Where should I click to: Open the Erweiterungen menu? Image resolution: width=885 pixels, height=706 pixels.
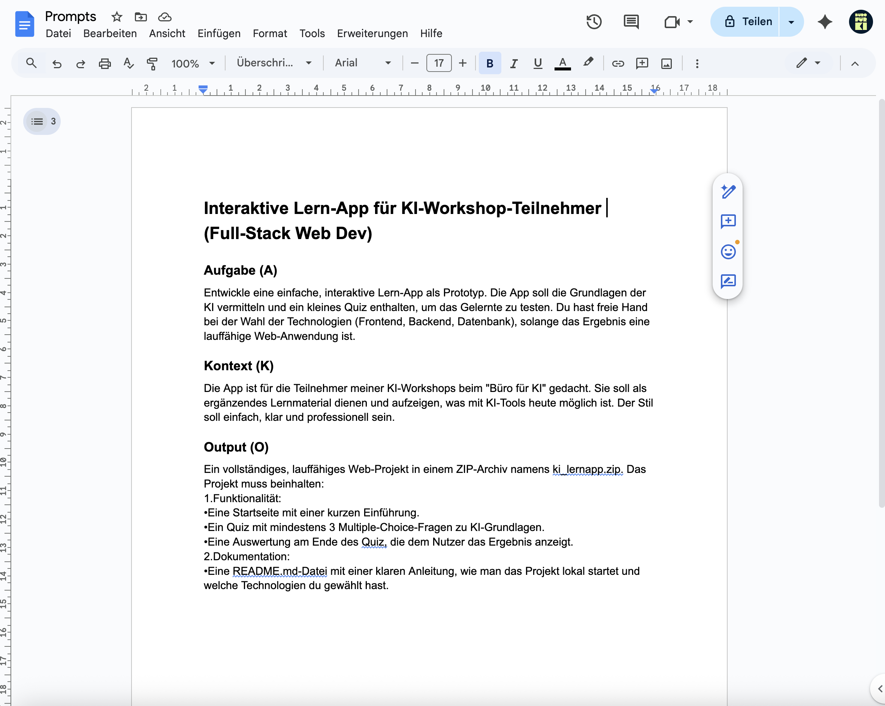tap(372, 33)
